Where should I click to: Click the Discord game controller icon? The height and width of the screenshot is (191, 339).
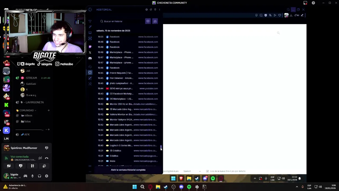[25, 176]
